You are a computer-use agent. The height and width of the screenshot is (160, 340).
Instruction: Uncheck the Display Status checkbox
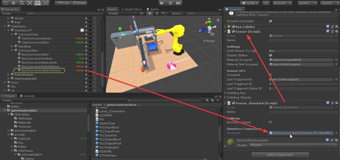(x=270, y=55)
